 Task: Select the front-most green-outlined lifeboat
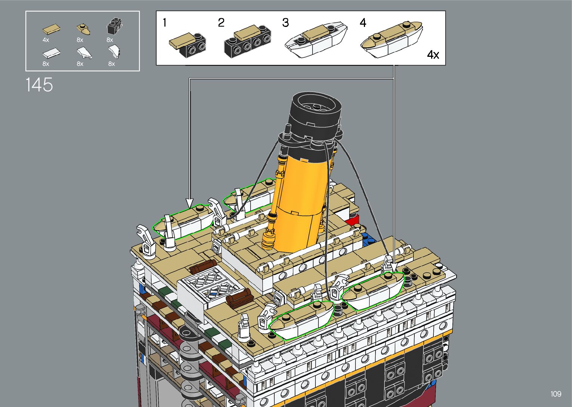pyautogui.click(x=302, y=320)
